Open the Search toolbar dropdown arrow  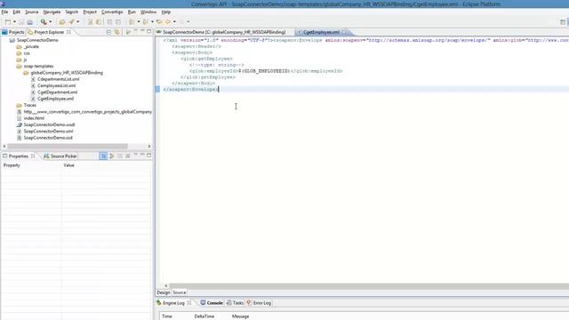tap(51, 22)
